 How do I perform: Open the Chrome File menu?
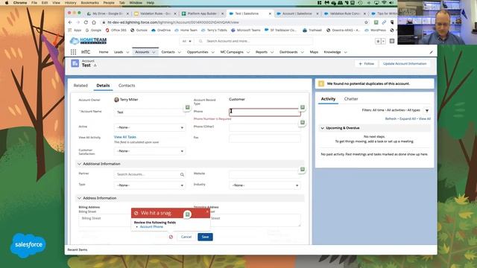pyautogui.click(x=34, y=3)
